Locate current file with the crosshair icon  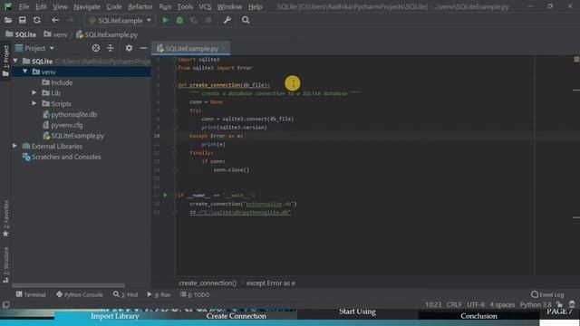[x=96, y=48]
